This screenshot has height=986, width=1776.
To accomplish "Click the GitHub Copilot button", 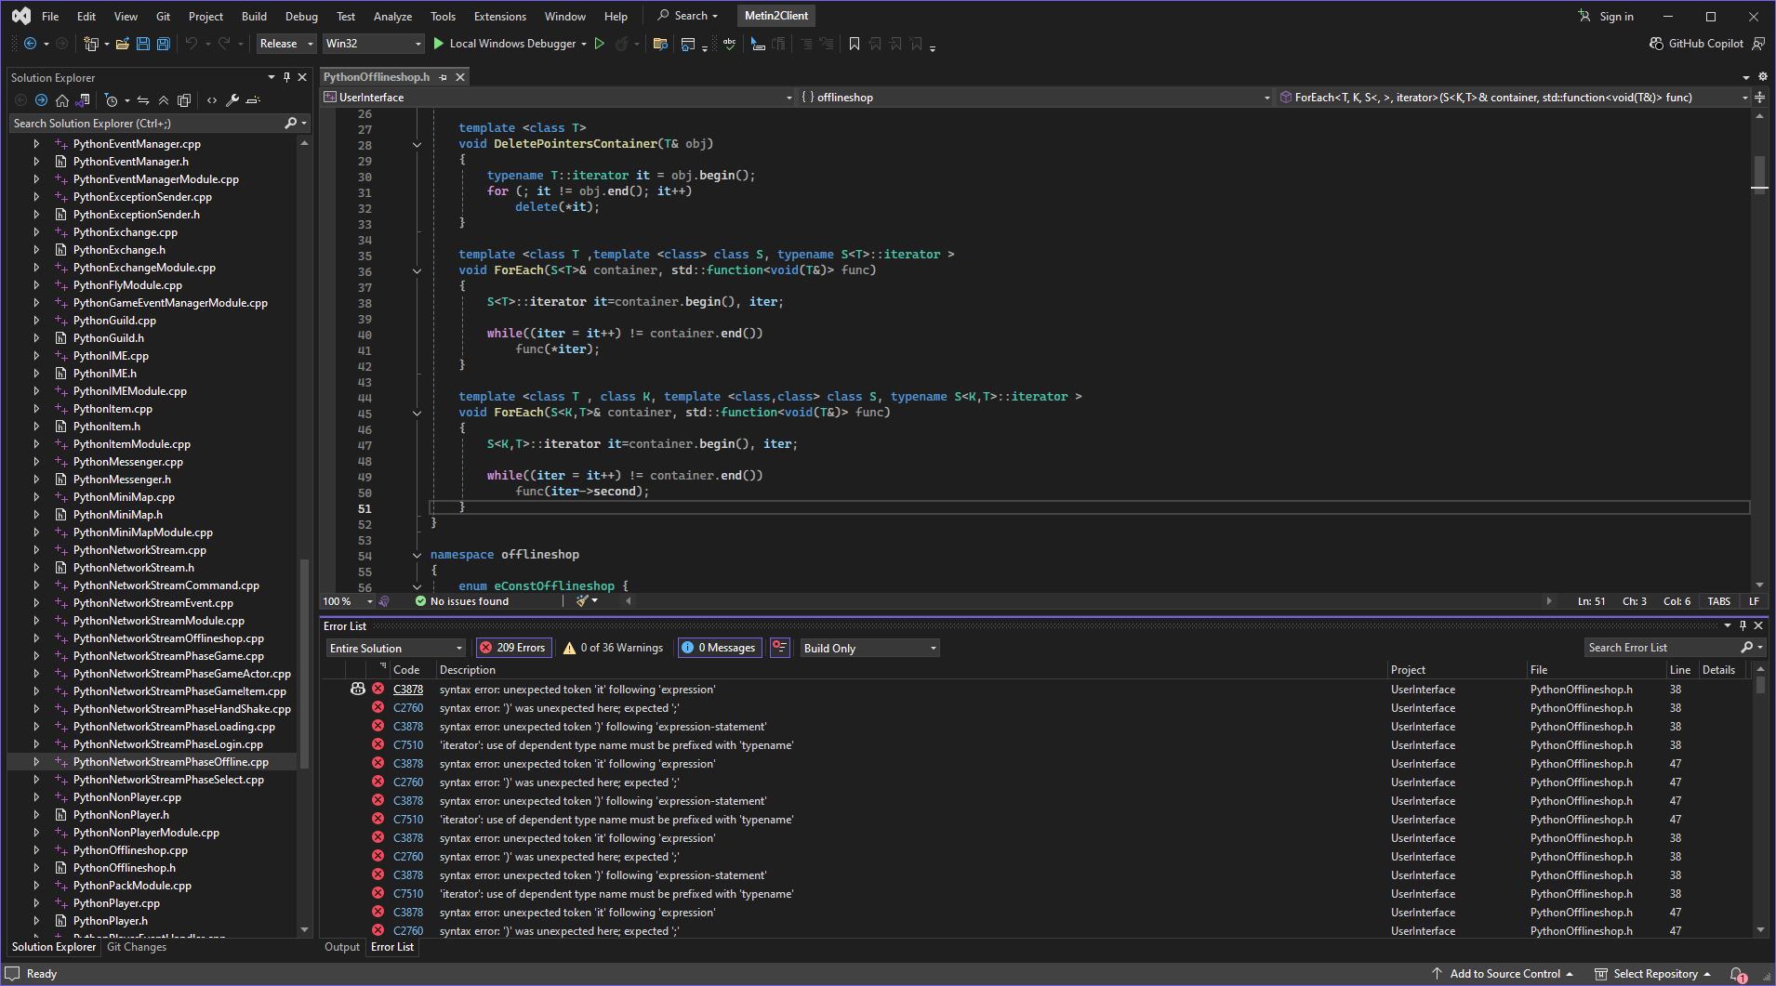I will point(1696,44).
